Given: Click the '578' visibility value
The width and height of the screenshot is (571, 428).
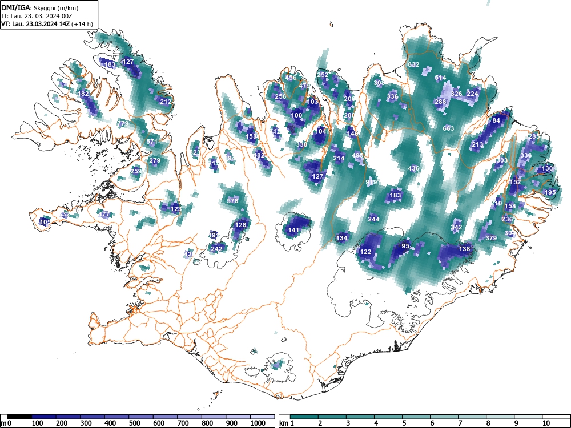Looking at the screenshot, I should pos(232,200).
